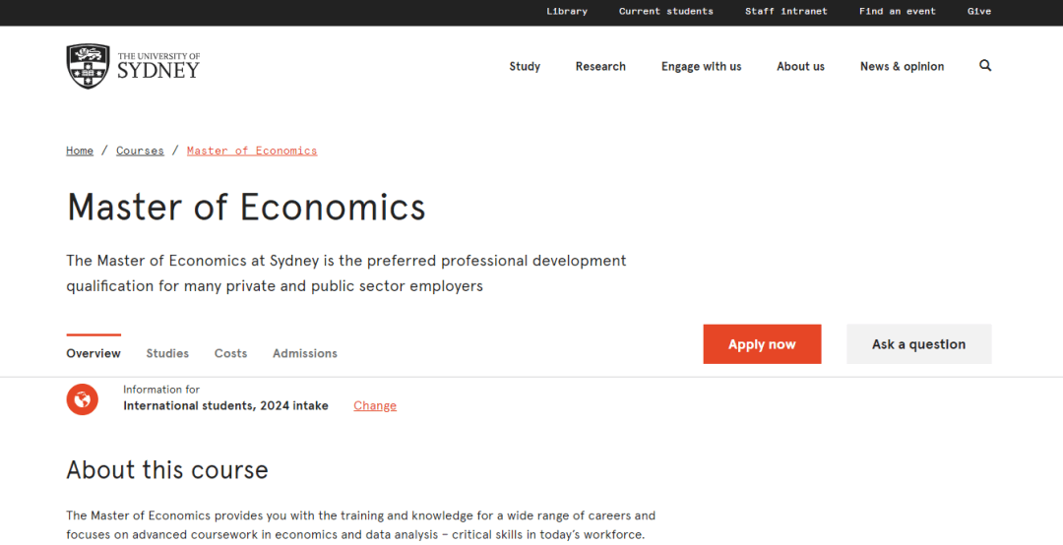Click the orange globe icon

tap(83, 398)
